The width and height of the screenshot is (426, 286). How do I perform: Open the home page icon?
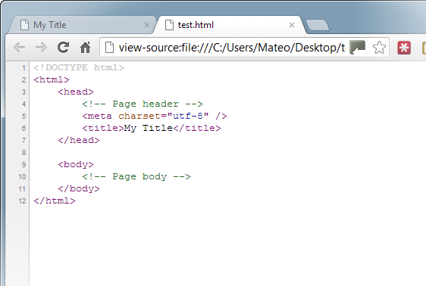[x=86, y=48]
